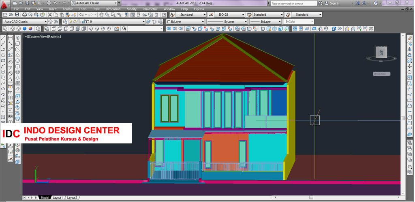The height and width of the screenshot is (202, 415).
Task: Click the Solid Union icon
Action: [x=169, y=28]
